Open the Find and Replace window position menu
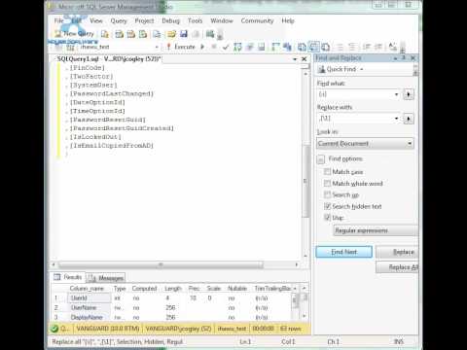The width and height of the screenshot is (467, 350). click(395, 58)
